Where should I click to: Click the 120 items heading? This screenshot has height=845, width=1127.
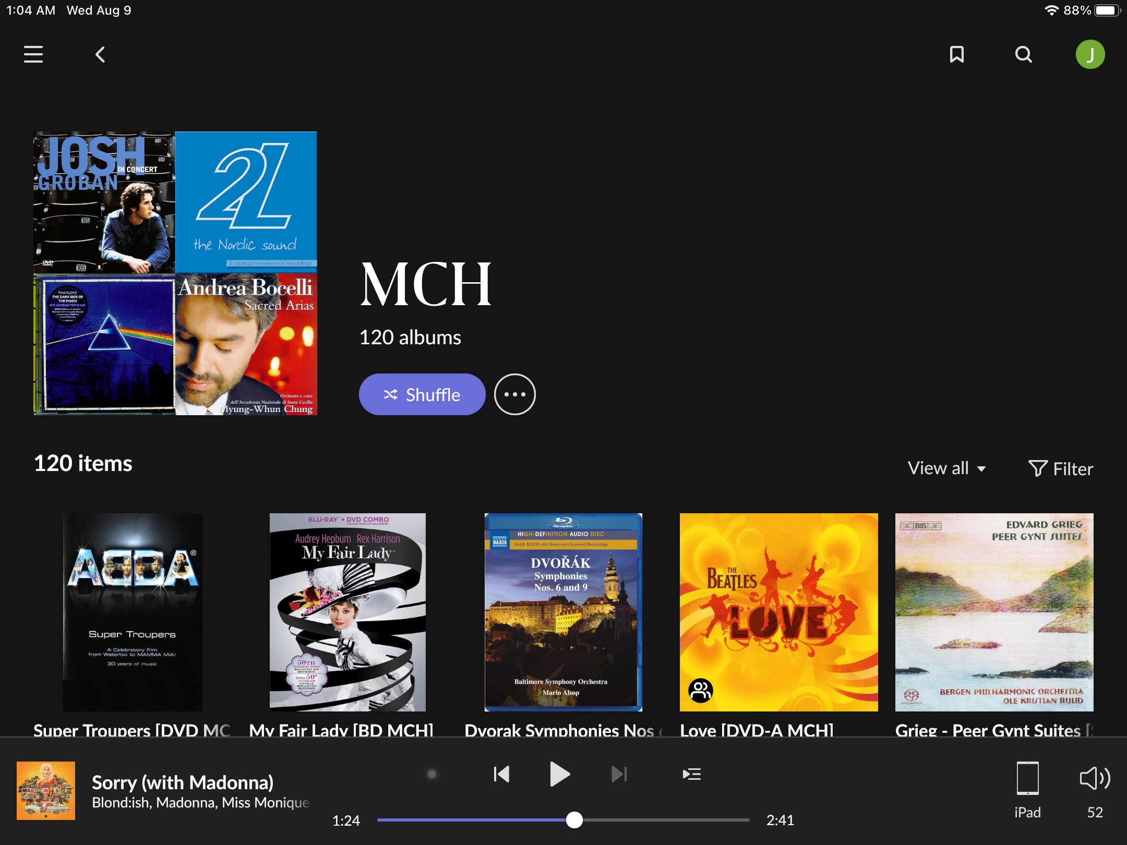(x=83, y=463)
